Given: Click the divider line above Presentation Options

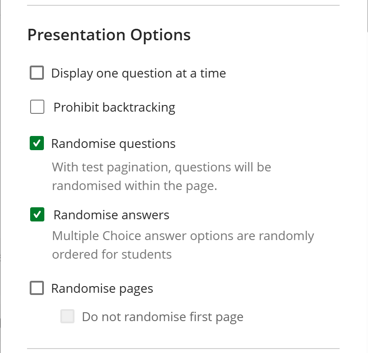Looking at the screenshot, I should [183, 5].
